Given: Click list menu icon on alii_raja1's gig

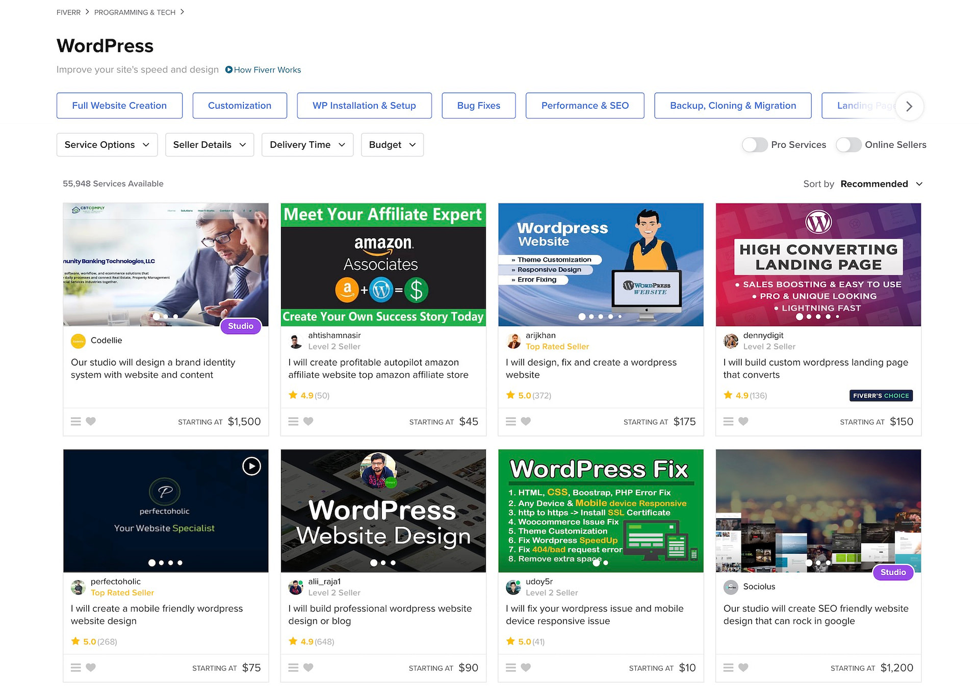Looking at the screenshot, I should (x=293, y=668).
